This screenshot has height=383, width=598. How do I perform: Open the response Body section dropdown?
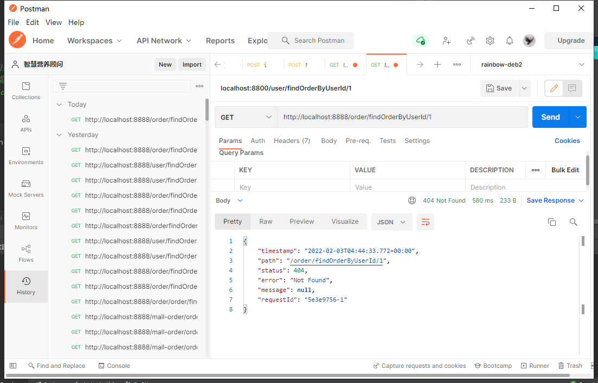(x=229, y=200)
